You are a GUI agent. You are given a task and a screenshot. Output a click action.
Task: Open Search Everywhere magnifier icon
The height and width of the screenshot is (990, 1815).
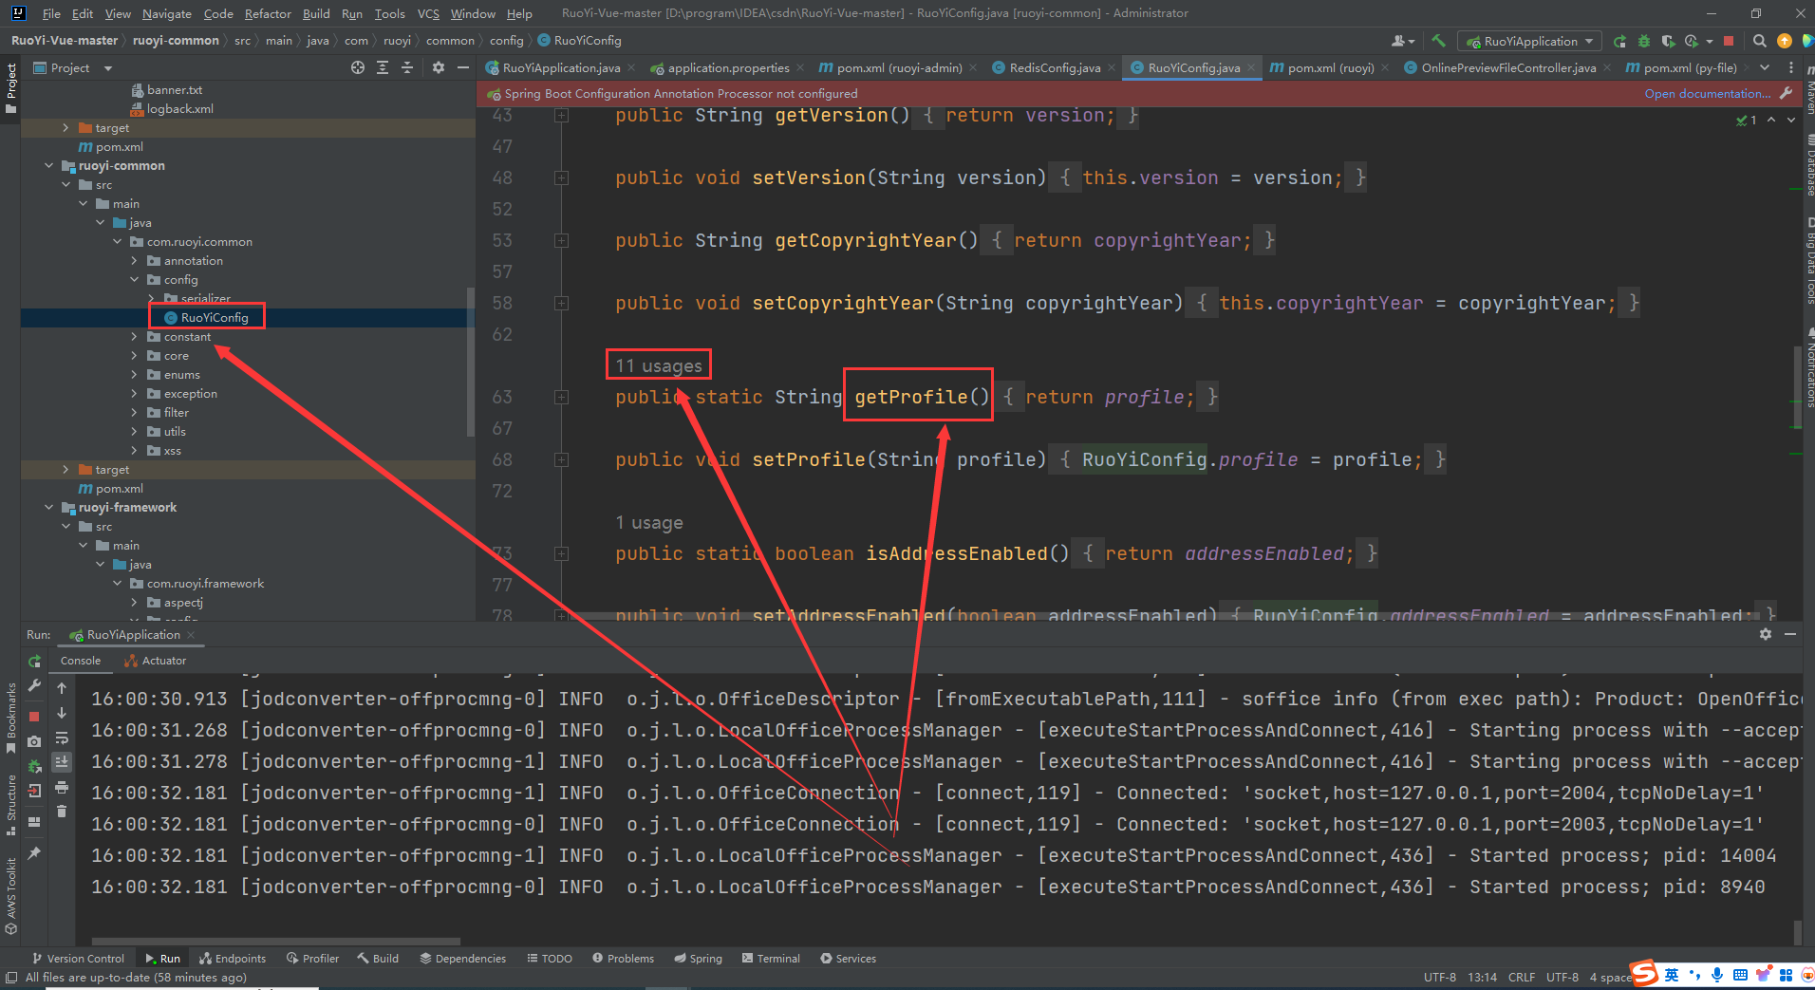pos(1759,41)
